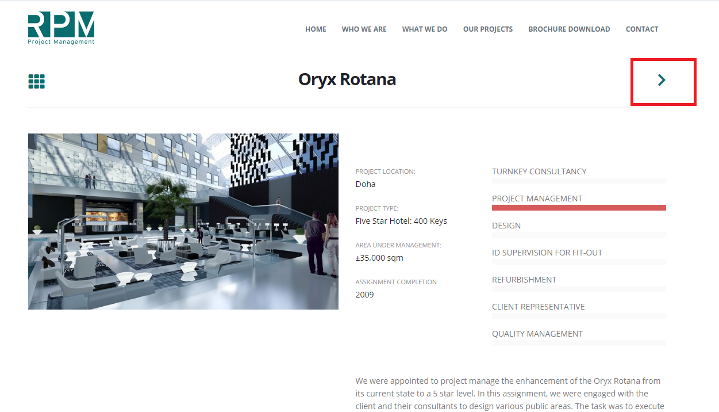Open the BROCHURE DOWNLOAD menu item
This screenshot has height=412, width=719.
(569, 29)
